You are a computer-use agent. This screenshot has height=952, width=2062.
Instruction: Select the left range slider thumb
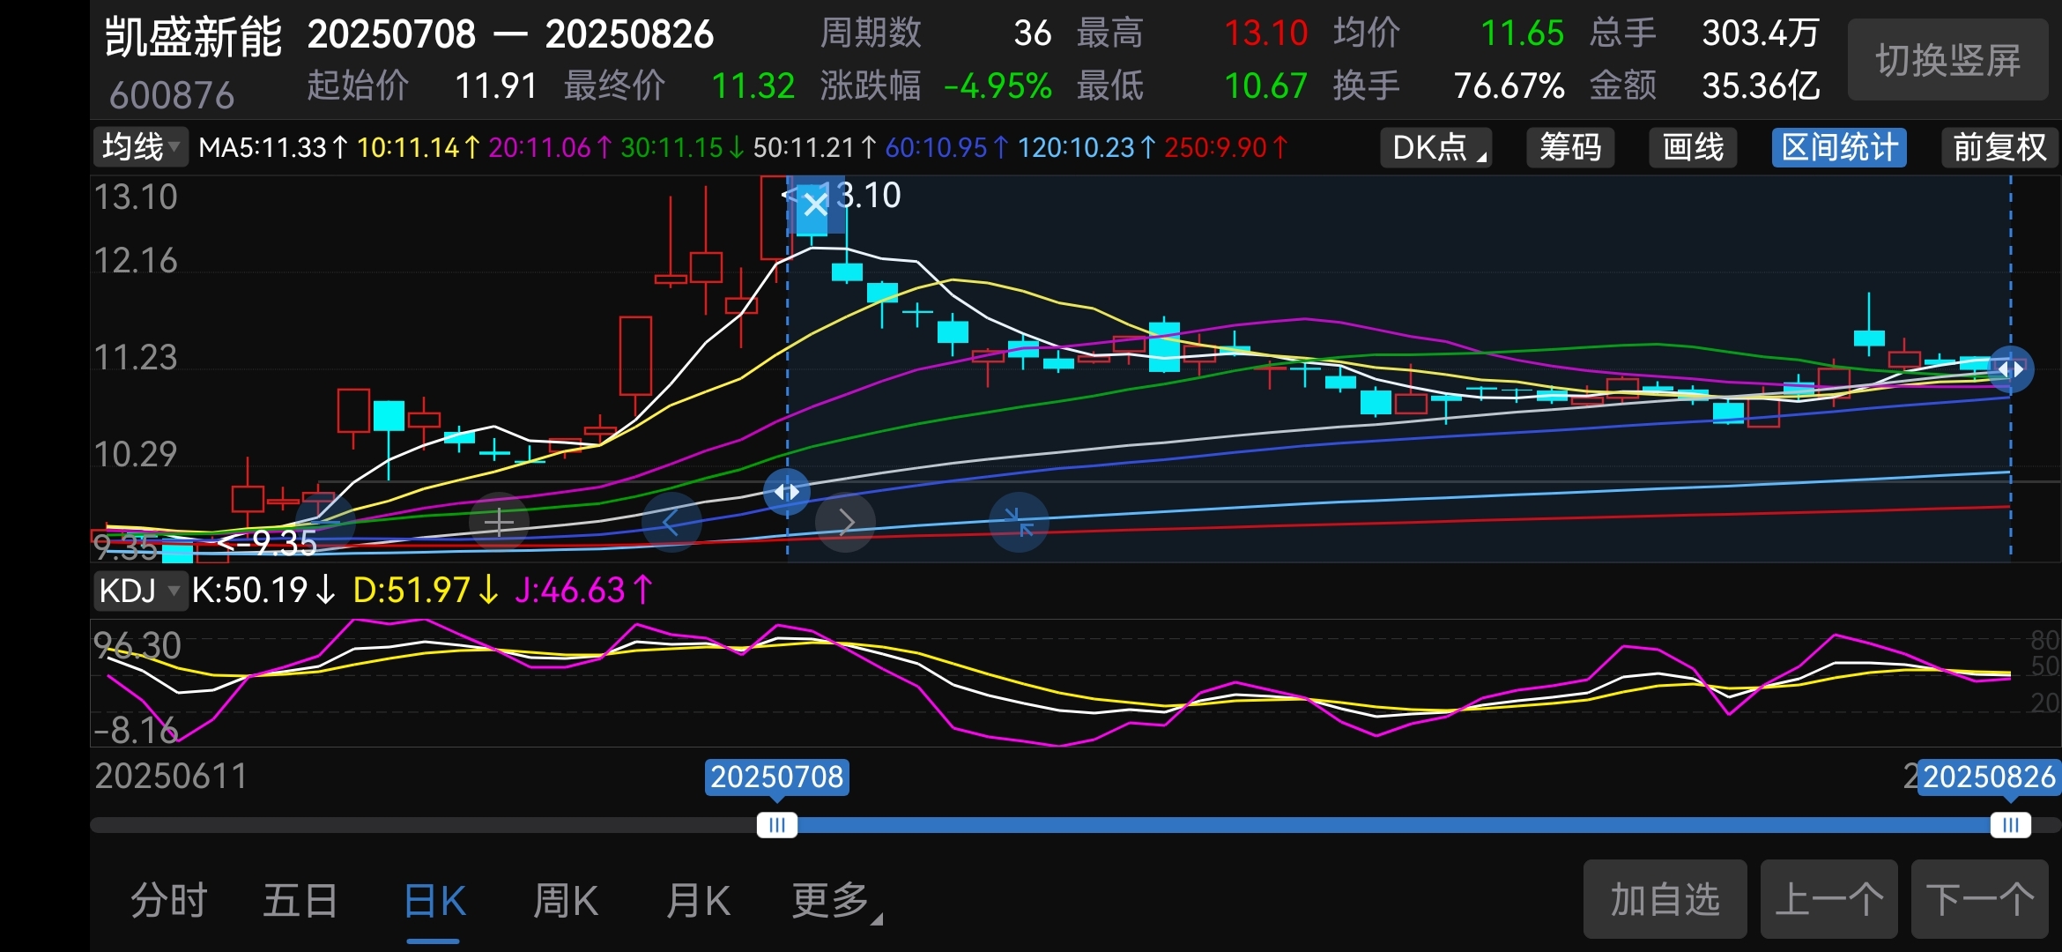(x=776, y=825)
